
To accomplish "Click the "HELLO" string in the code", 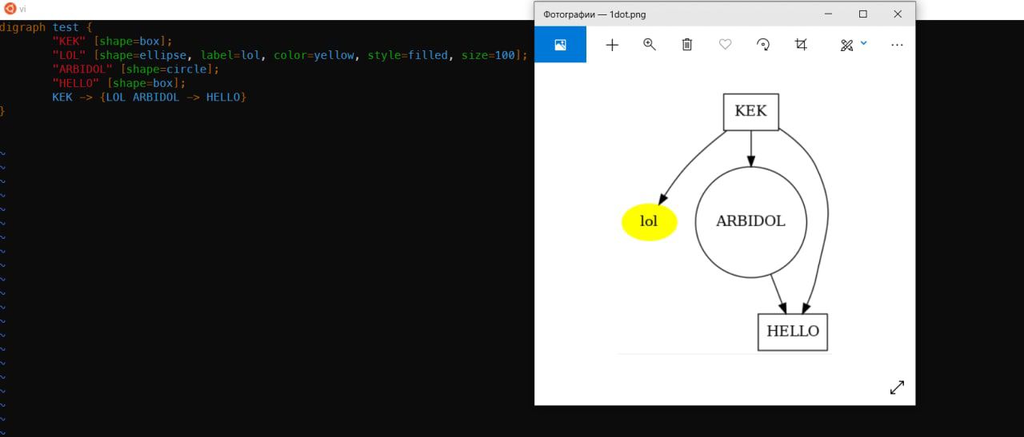I will click(x=76, y=82).
